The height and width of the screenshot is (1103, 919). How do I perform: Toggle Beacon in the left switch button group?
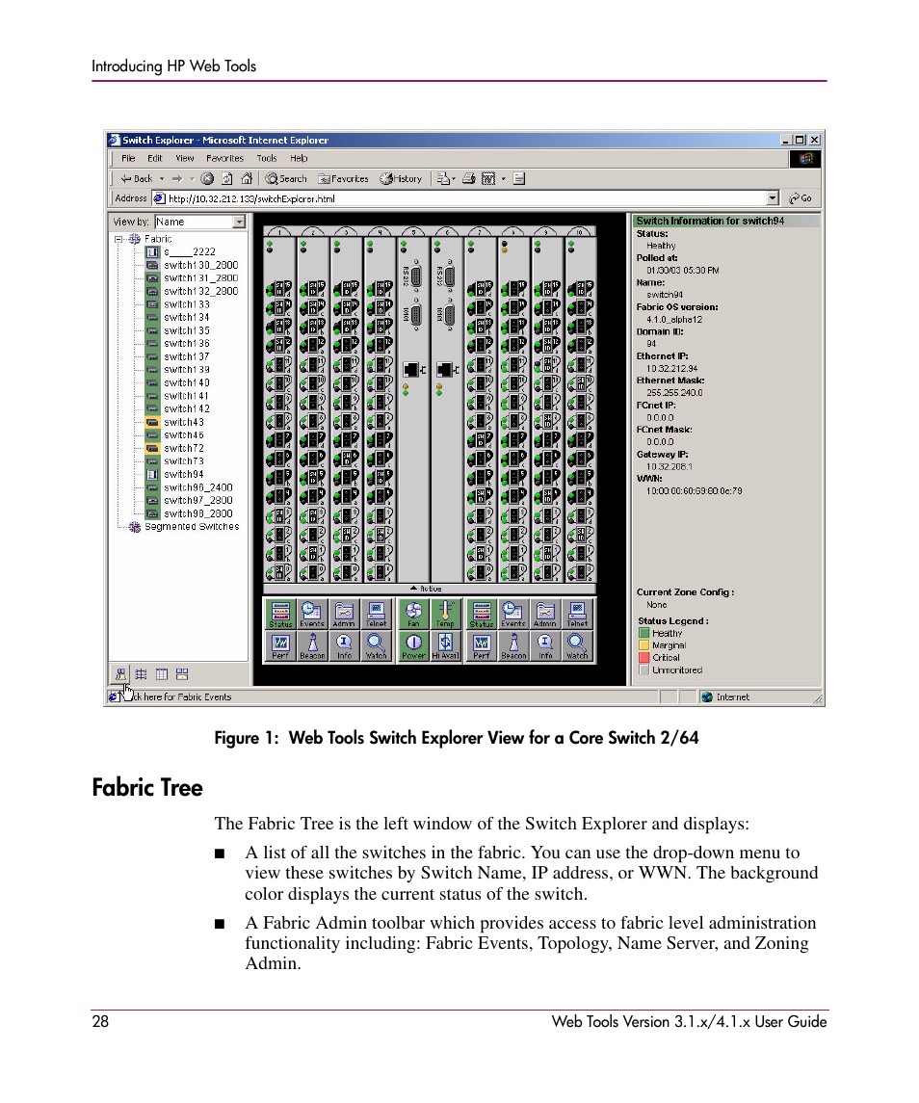pyautogui.click(x=312, y=645)
